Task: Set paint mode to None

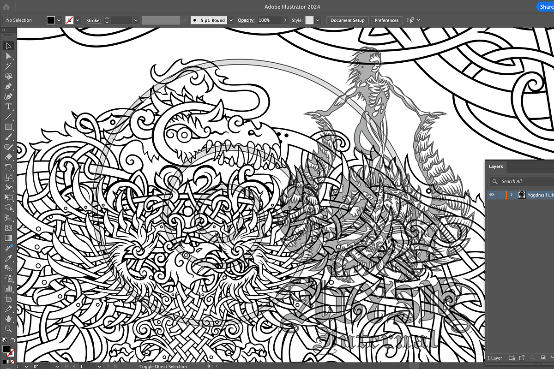Action: (x=12, y=361)
